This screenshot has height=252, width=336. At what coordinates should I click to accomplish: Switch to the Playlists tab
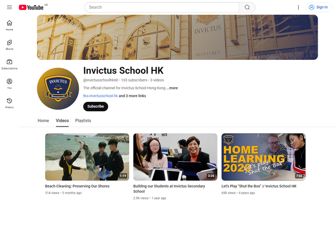tap(83, 121)
